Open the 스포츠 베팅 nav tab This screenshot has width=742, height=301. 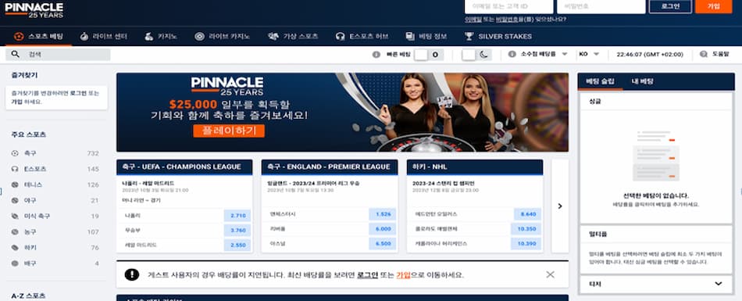(x=39, y=37)
